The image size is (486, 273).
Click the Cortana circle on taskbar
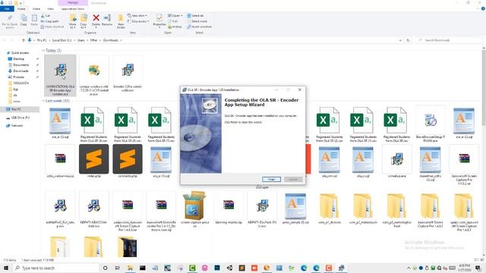(106, 268)
